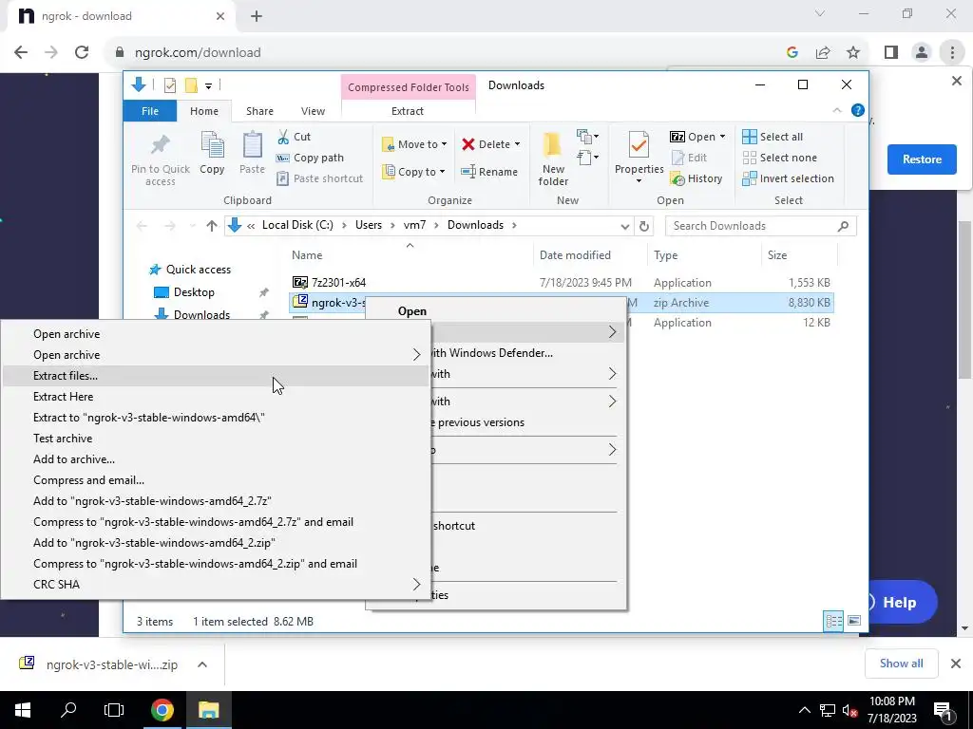Open the Extract tab under Compressed Folder Tools
Screen dimensions: 973x729
[x=407, y=111]
